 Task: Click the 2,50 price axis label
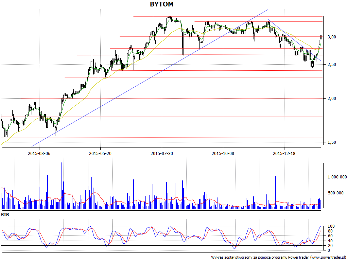332,64
